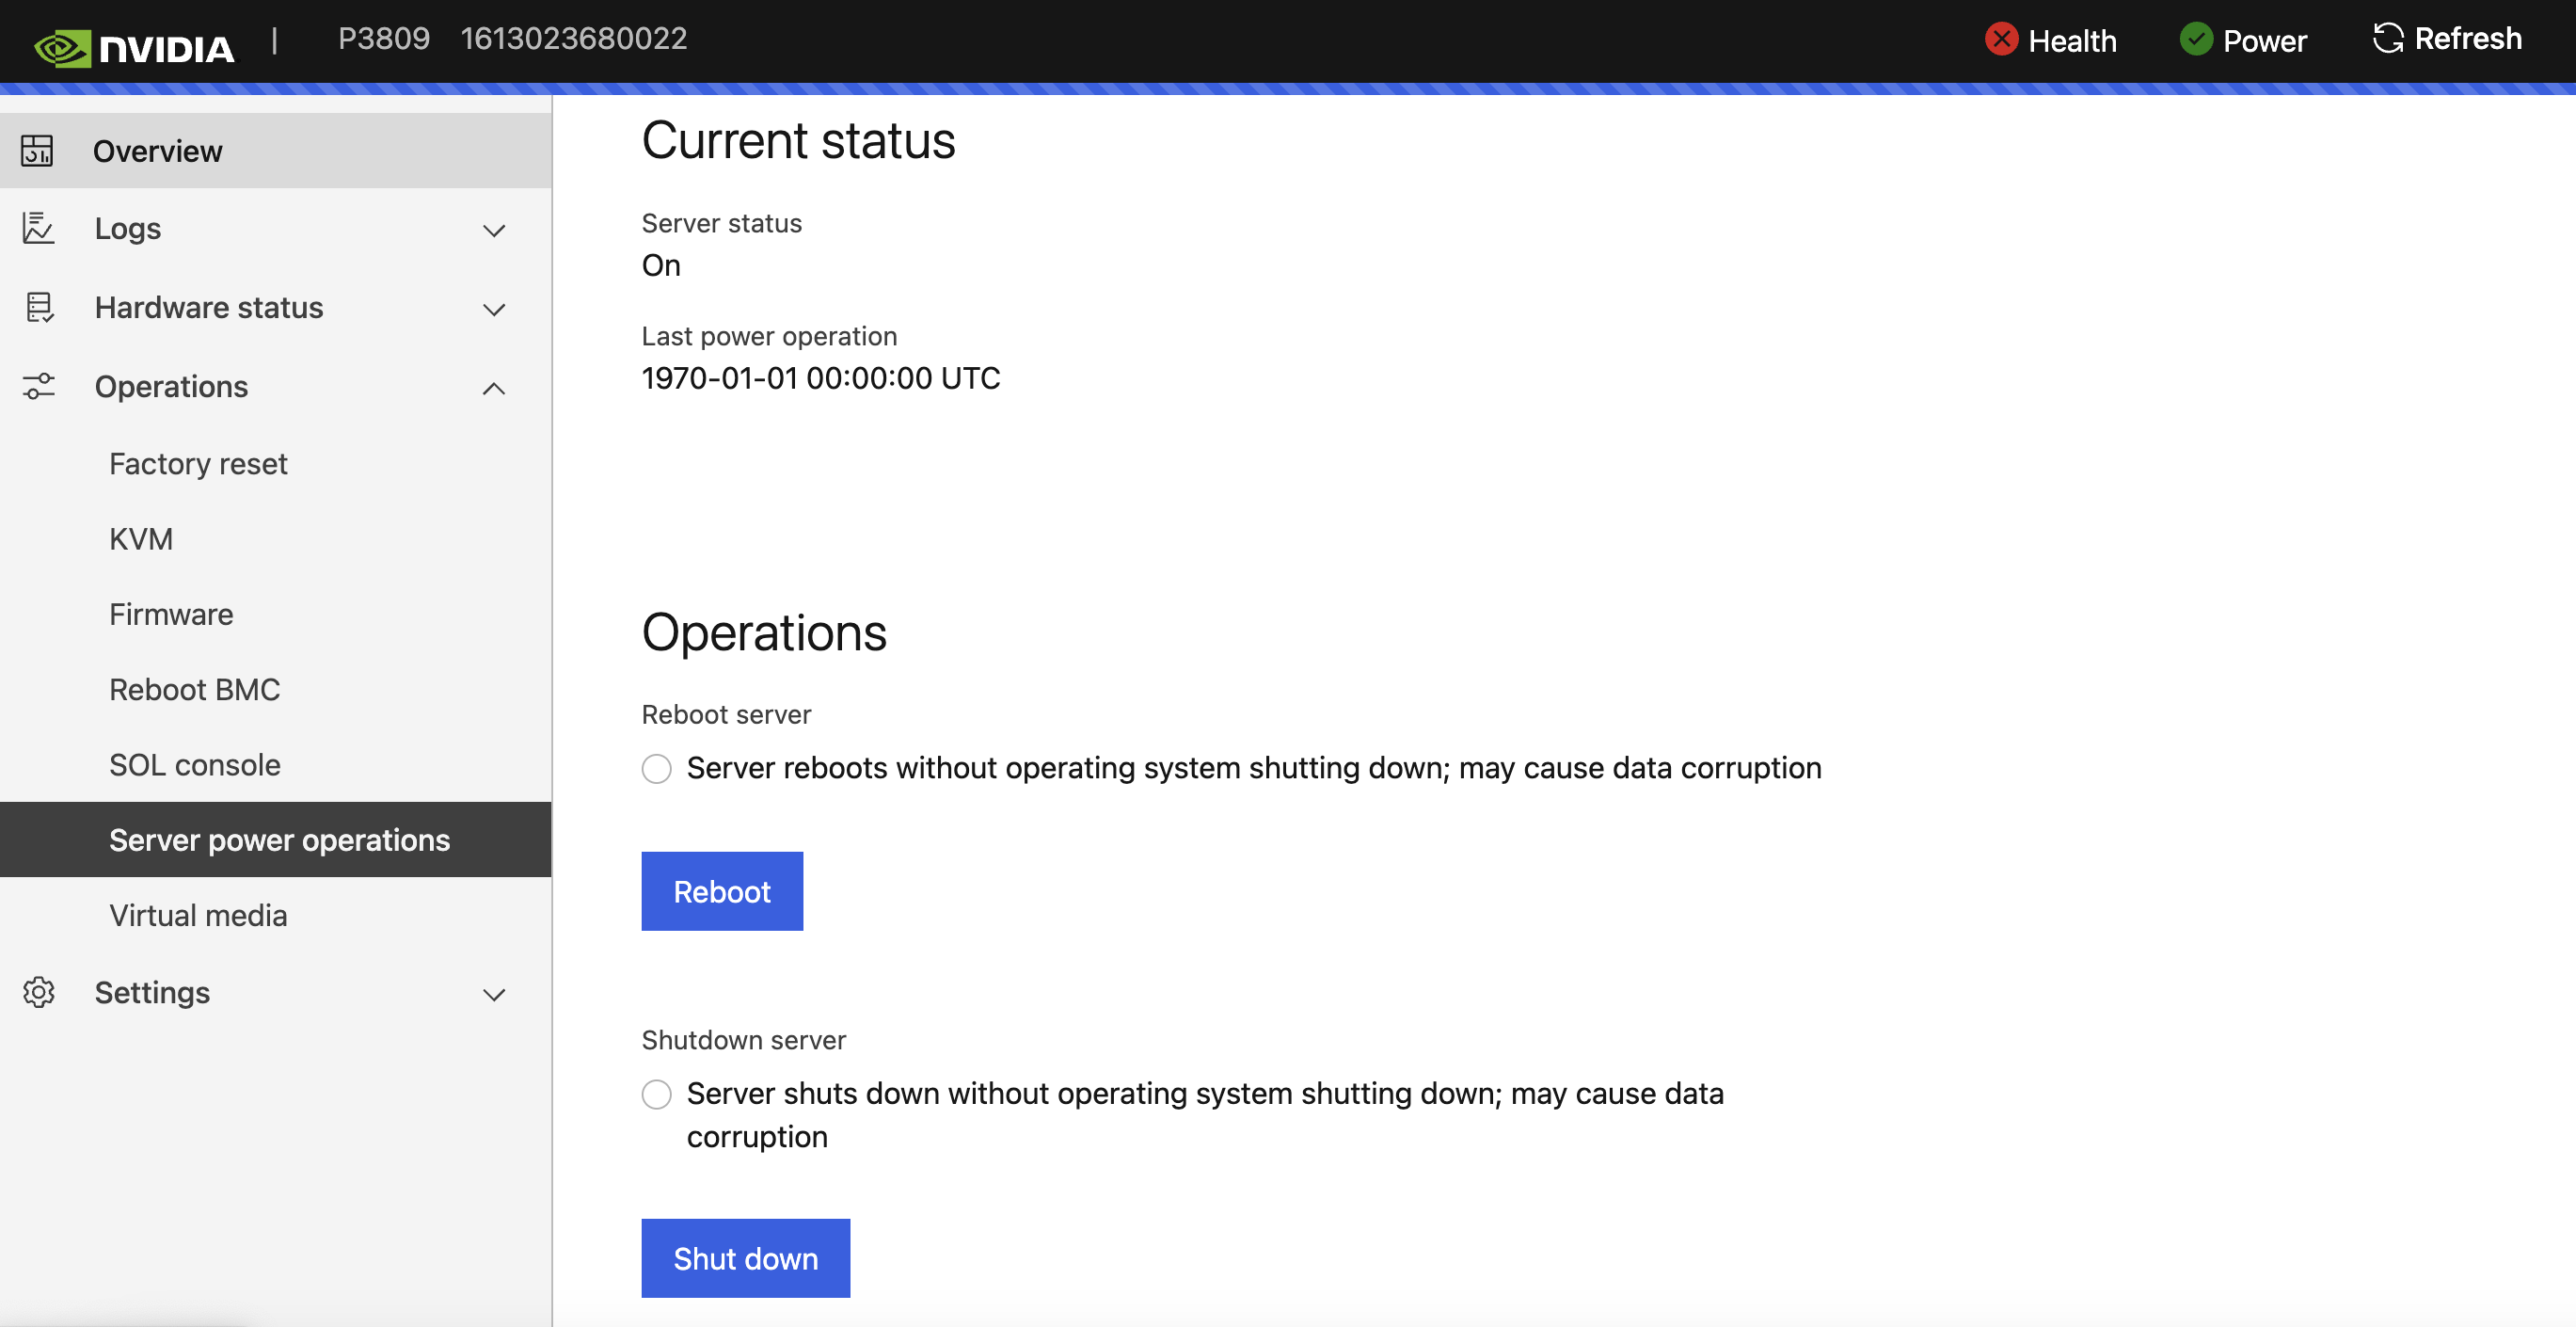
Task: Click the Logs chart icon
Action: (38, 228)
